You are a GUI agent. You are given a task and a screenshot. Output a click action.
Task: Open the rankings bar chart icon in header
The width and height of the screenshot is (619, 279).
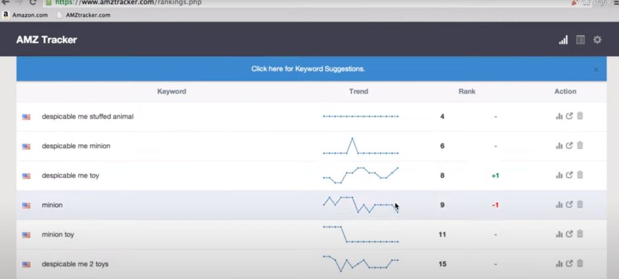pyautogui.click(x=563, y=40)
